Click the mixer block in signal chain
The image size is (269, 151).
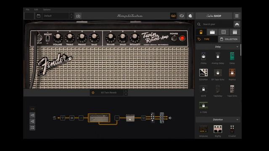[x=143, y=118]
